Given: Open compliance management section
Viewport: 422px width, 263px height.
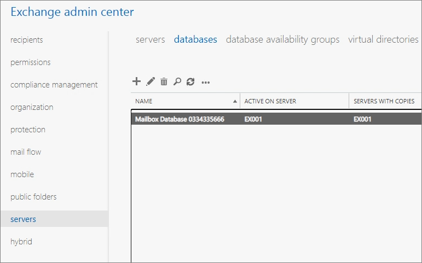Looking at the screenshot, I should (x=54, y=85).
